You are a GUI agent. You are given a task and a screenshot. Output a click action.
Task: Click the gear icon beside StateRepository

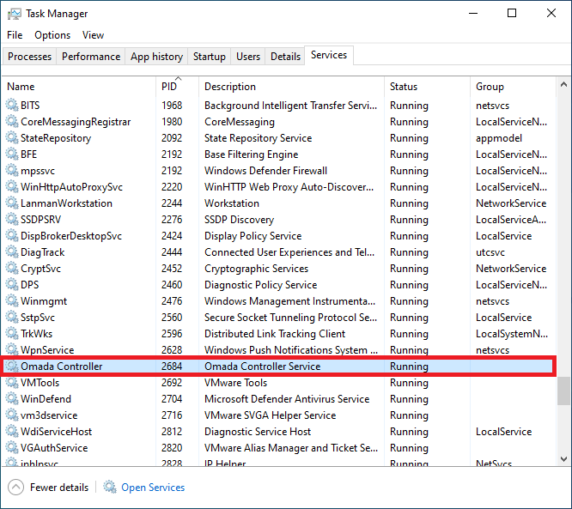click(12, 138)
